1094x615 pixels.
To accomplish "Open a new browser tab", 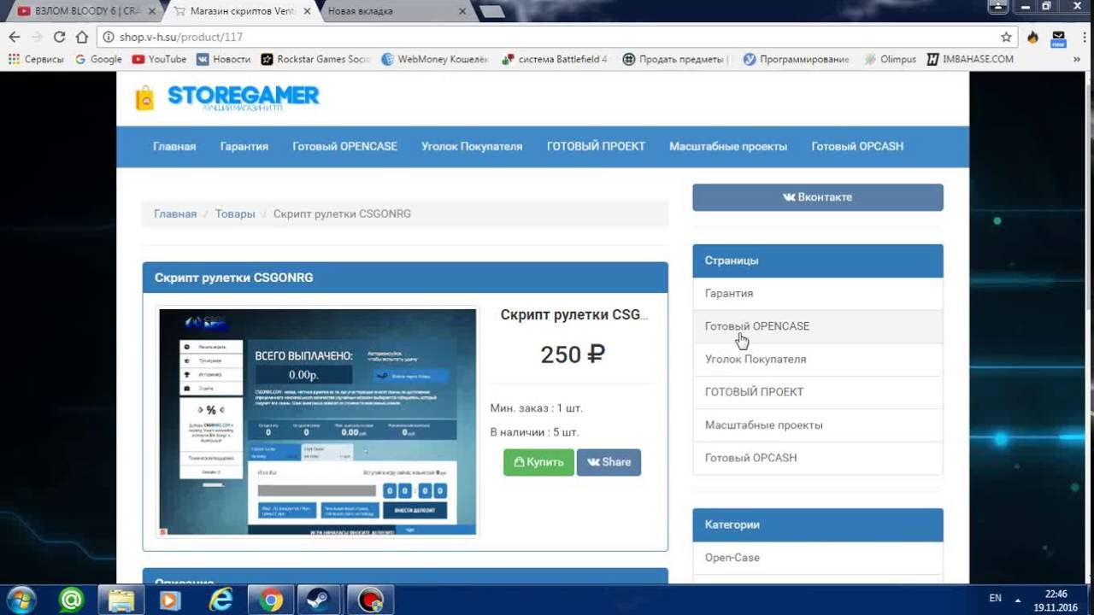I will tap(492, 11).
